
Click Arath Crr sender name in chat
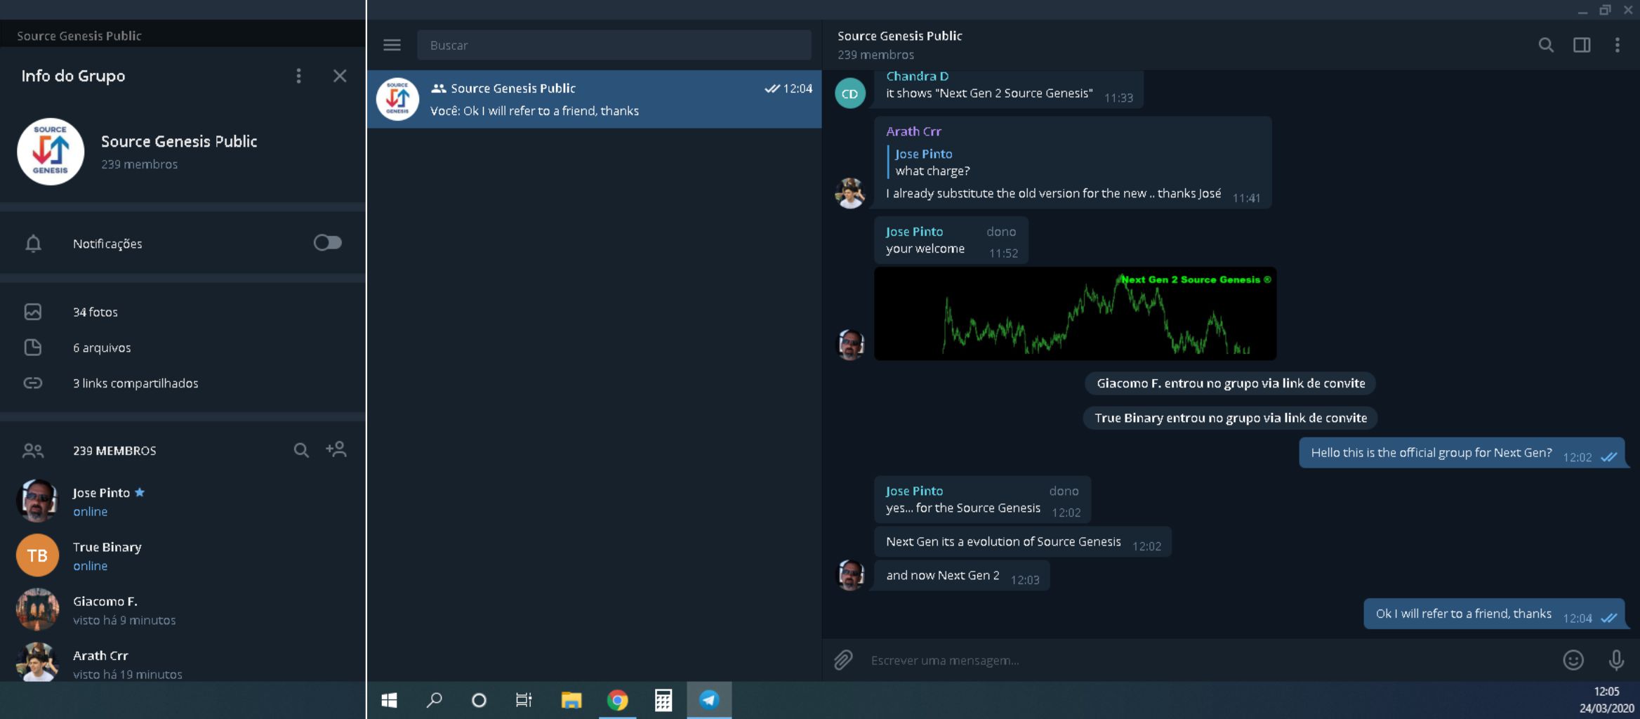point(913,131)
